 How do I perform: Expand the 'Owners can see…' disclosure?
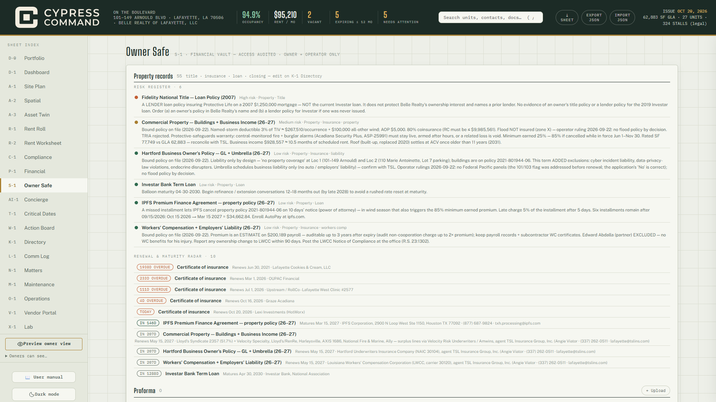[26, 356]
